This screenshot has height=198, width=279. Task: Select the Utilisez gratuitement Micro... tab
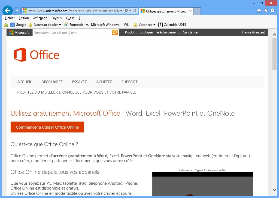click(166, 11)
